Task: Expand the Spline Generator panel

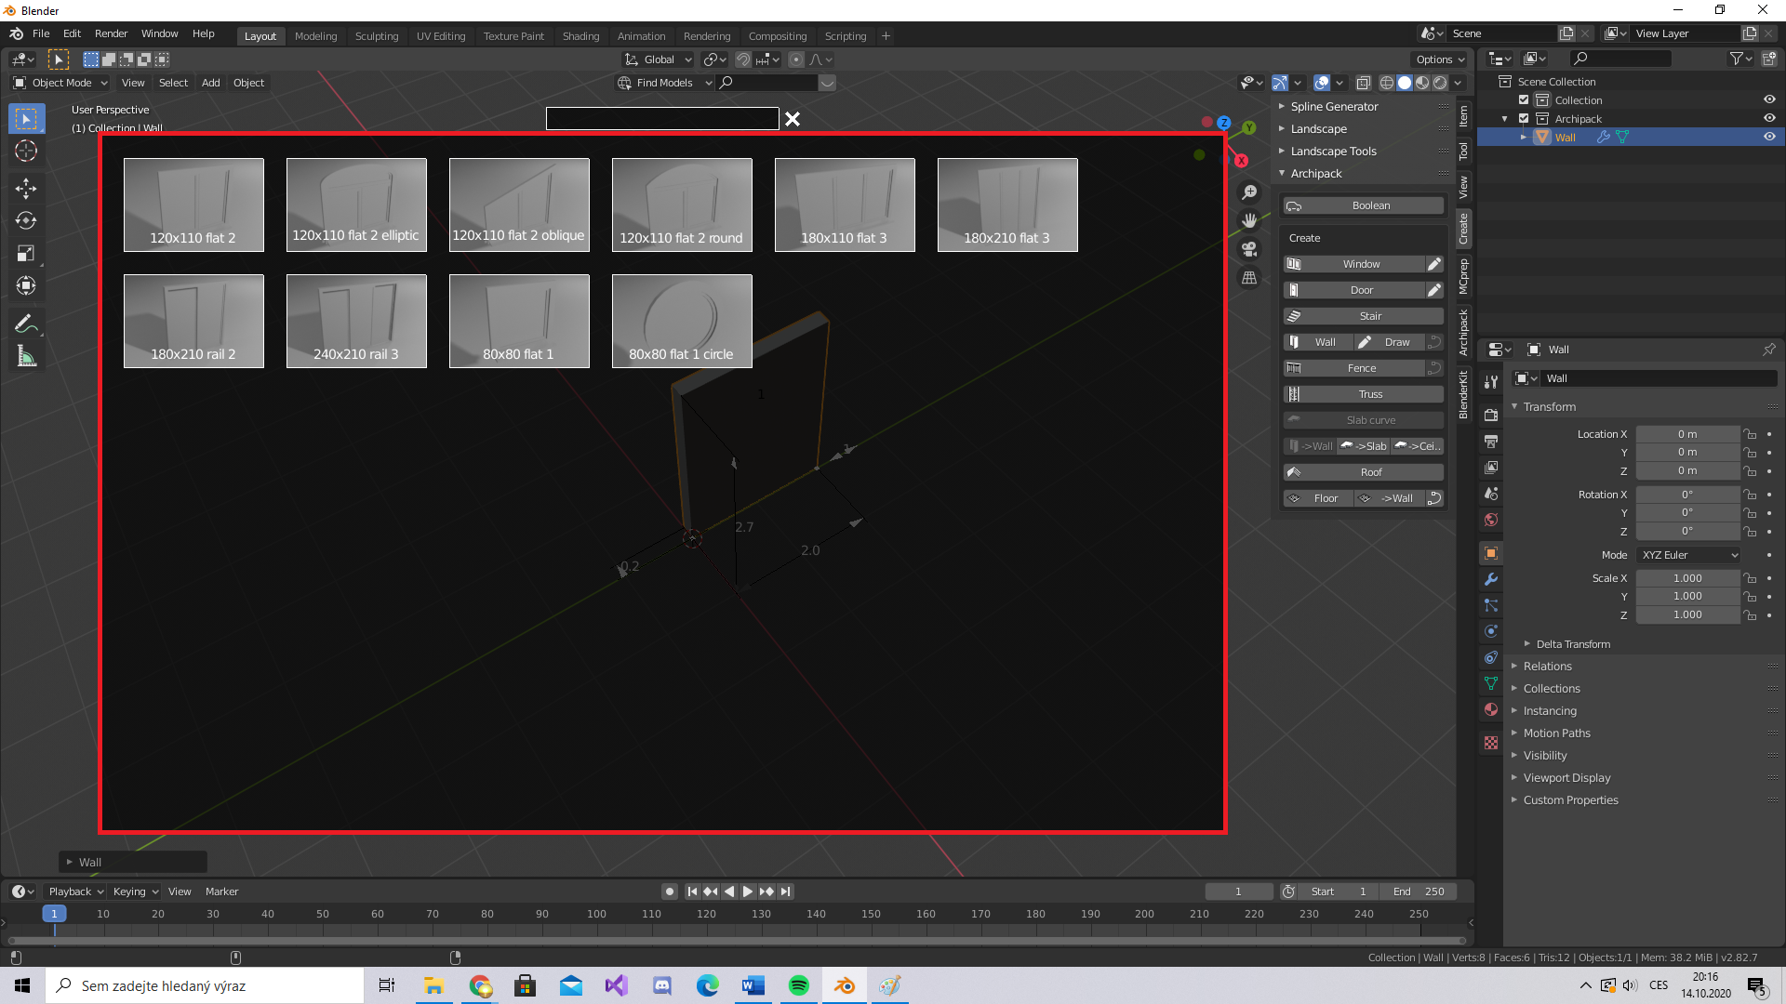Action: tap(1334, 107)
